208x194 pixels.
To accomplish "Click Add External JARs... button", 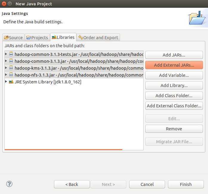I will [x=174, y=65].
